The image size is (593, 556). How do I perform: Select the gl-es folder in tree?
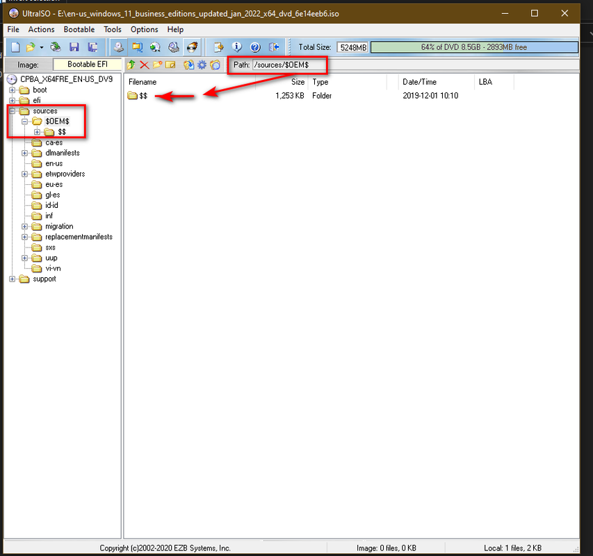tap(53, 195)
